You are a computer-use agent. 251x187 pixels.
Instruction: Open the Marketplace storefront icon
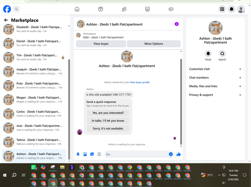point(147,9)
